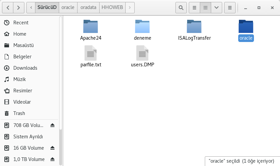The width and height of the screenshot is (280, 166).
Task: Open view options dropdown arrow
Action: coord(217,7)
